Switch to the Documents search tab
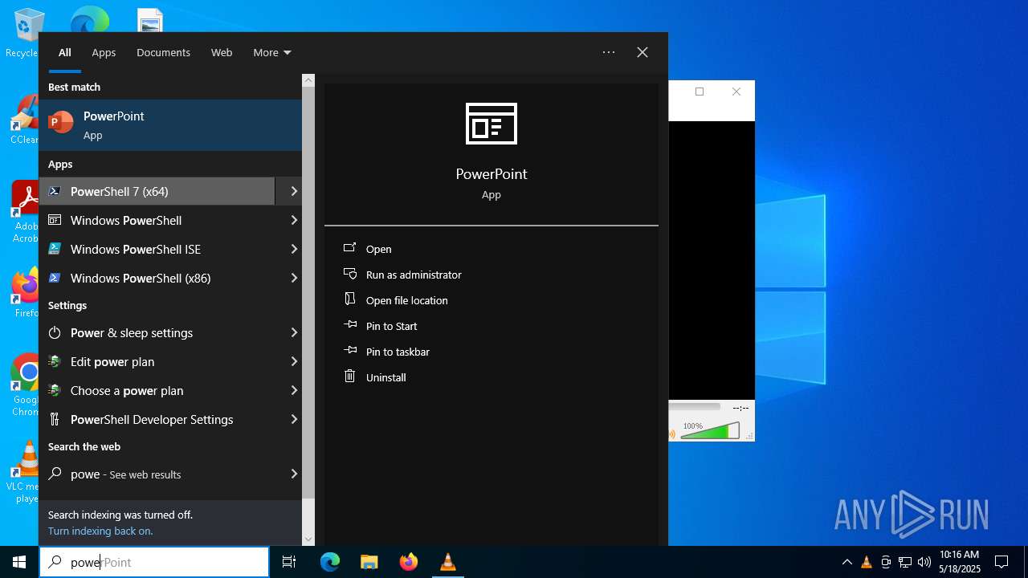 pyautogui.click(x=163, y=52)
